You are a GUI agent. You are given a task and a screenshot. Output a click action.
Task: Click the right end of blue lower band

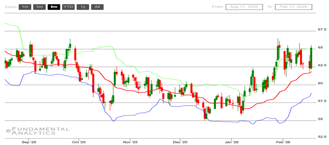311,94
